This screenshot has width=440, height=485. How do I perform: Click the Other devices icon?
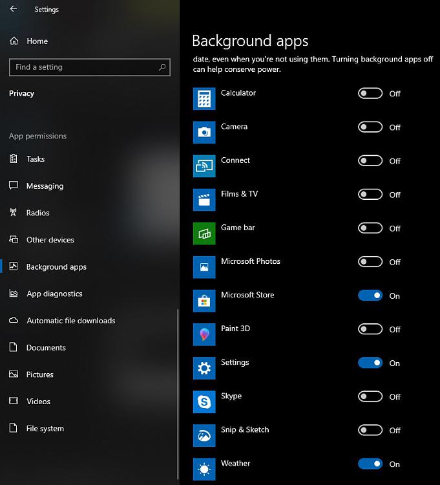[14, 239]
